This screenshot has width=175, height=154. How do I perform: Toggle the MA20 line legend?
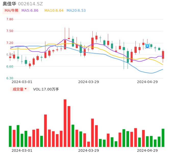click(76, 11)
